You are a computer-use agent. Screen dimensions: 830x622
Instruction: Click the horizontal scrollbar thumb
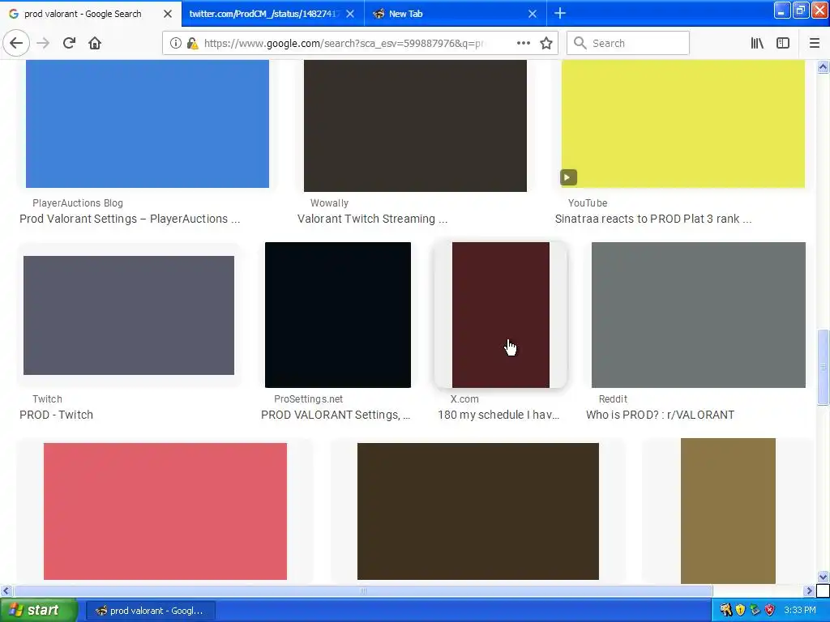[x=363, y=590]
